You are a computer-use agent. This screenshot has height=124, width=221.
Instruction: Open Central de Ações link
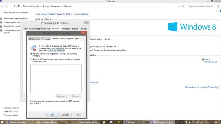pos(11,112)
